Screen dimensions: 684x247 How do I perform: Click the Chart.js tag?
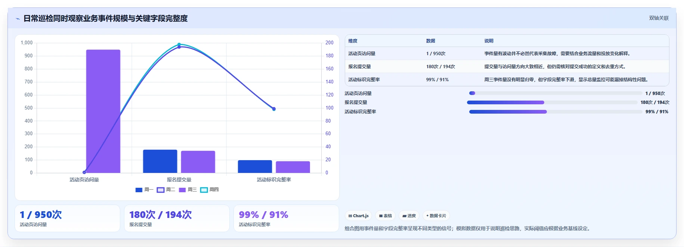358,216
